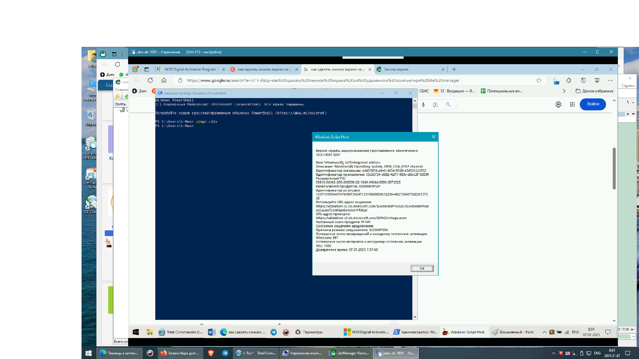Click the taskbar clock showing 2025.01.07
The image size is (639, 359).
coord(612,353)
